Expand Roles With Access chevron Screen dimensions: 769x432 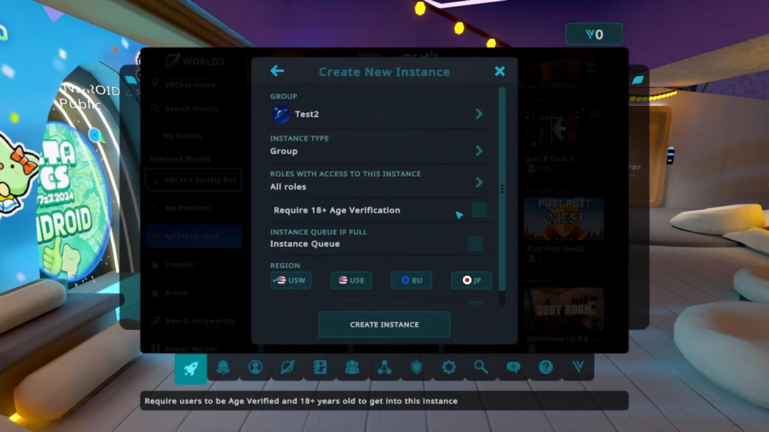479,182
